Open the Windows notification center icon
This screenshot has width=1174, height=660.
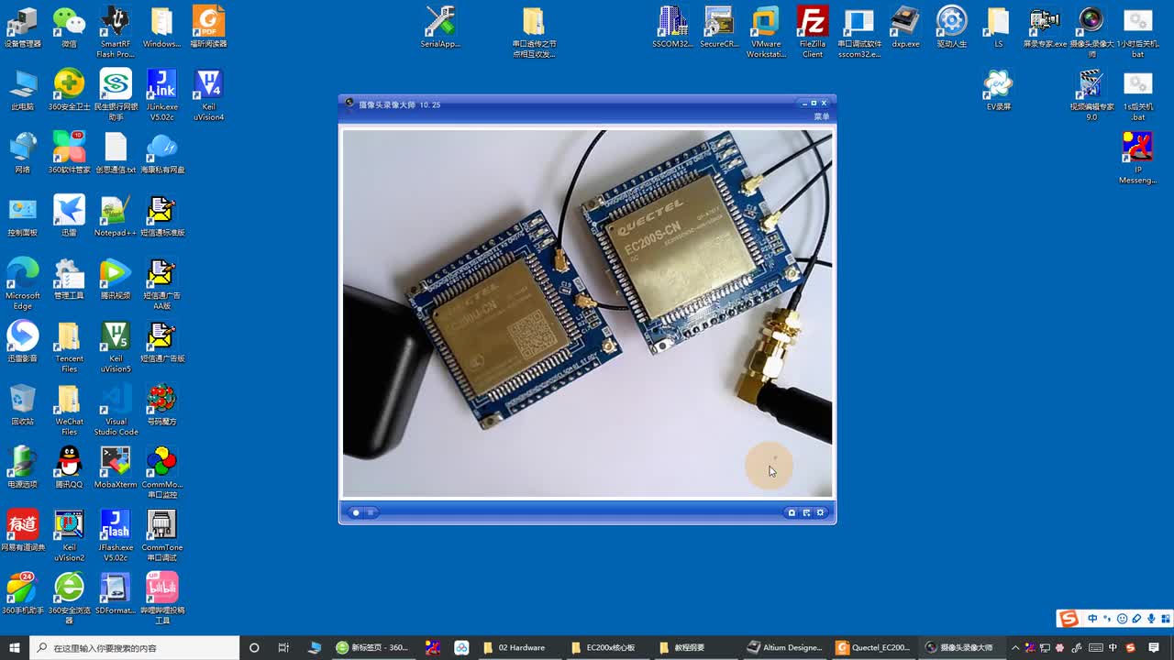click(1154, 647)
